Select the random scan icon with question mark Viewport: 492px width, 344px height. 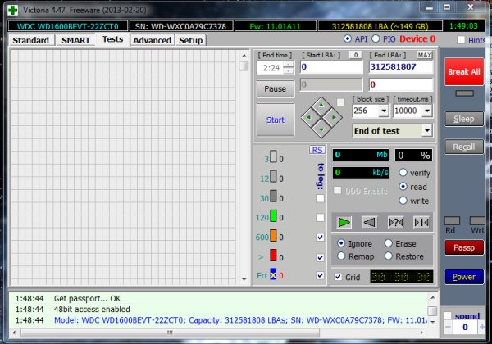tap(396, 223)
